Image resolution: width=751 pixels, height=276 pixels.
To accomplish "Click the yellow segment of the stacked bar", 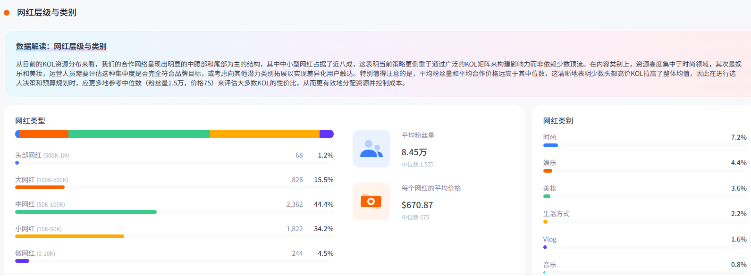I will (x=265, y=134).
